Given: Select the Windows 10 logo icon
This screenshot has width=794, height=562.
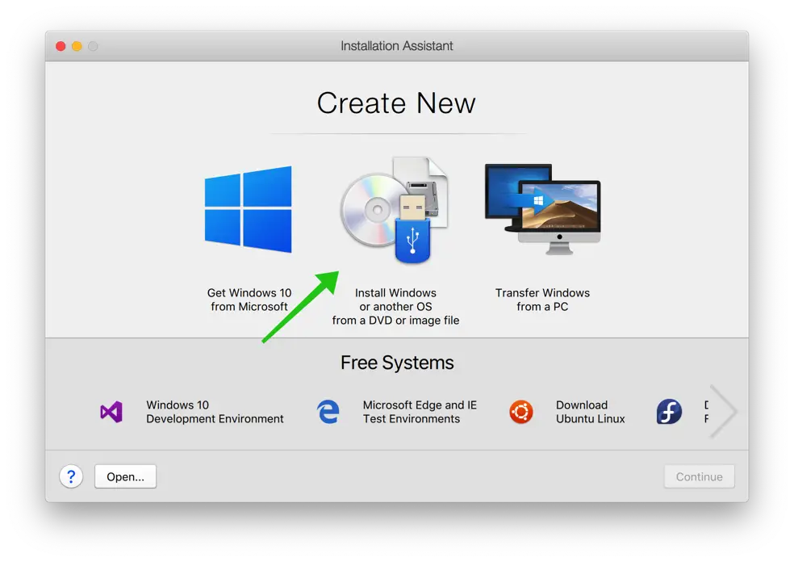Looking at the screenshot, I should (249, 209).
